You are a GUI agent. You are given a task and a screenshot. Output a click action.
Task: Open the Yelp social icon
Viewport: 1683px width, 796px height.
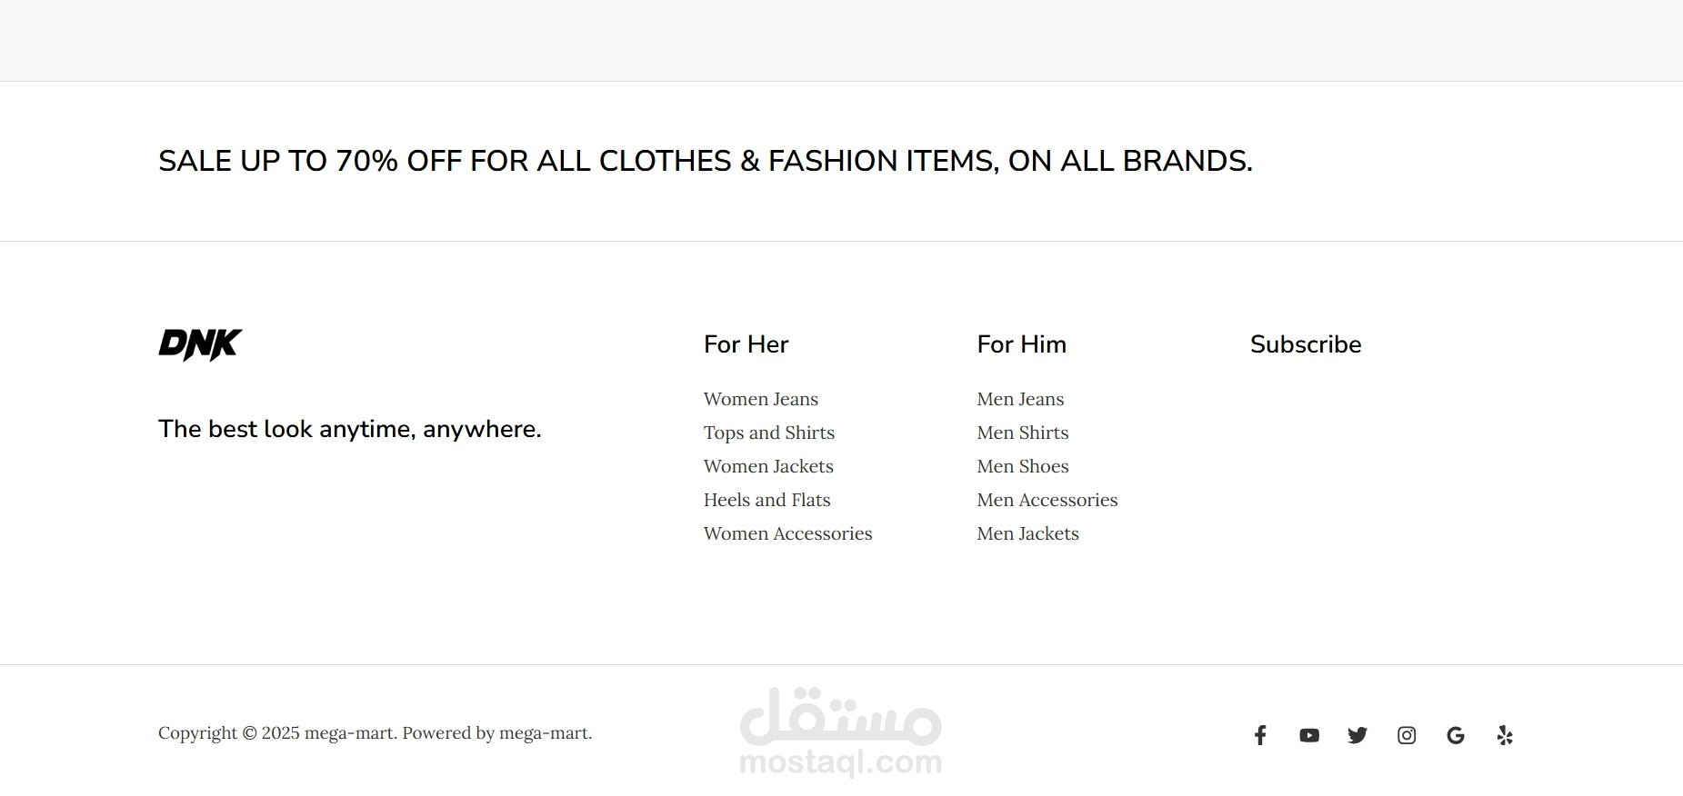(x=1505, y=735)
